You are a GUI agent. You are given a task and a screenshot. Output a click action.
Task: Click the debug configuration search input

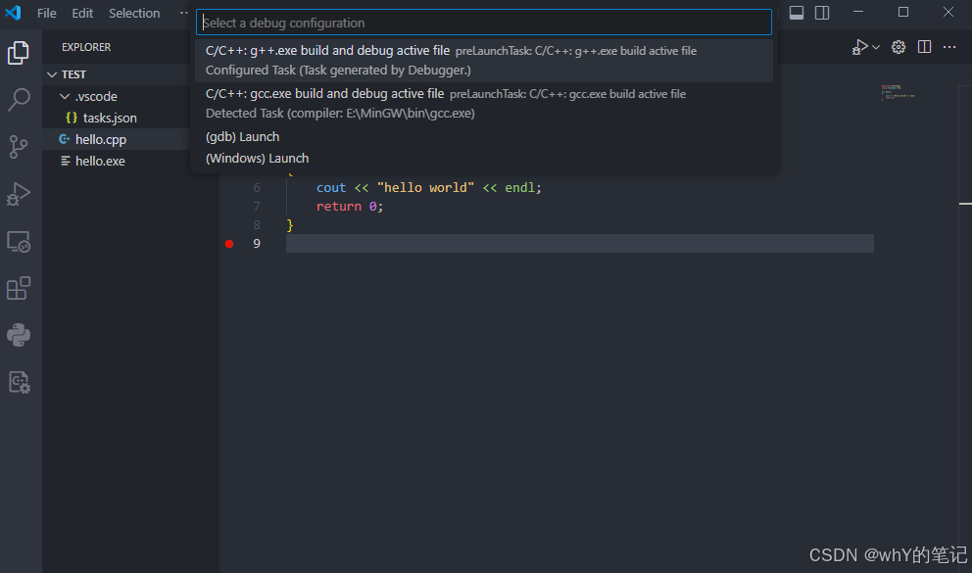[484, 23]
